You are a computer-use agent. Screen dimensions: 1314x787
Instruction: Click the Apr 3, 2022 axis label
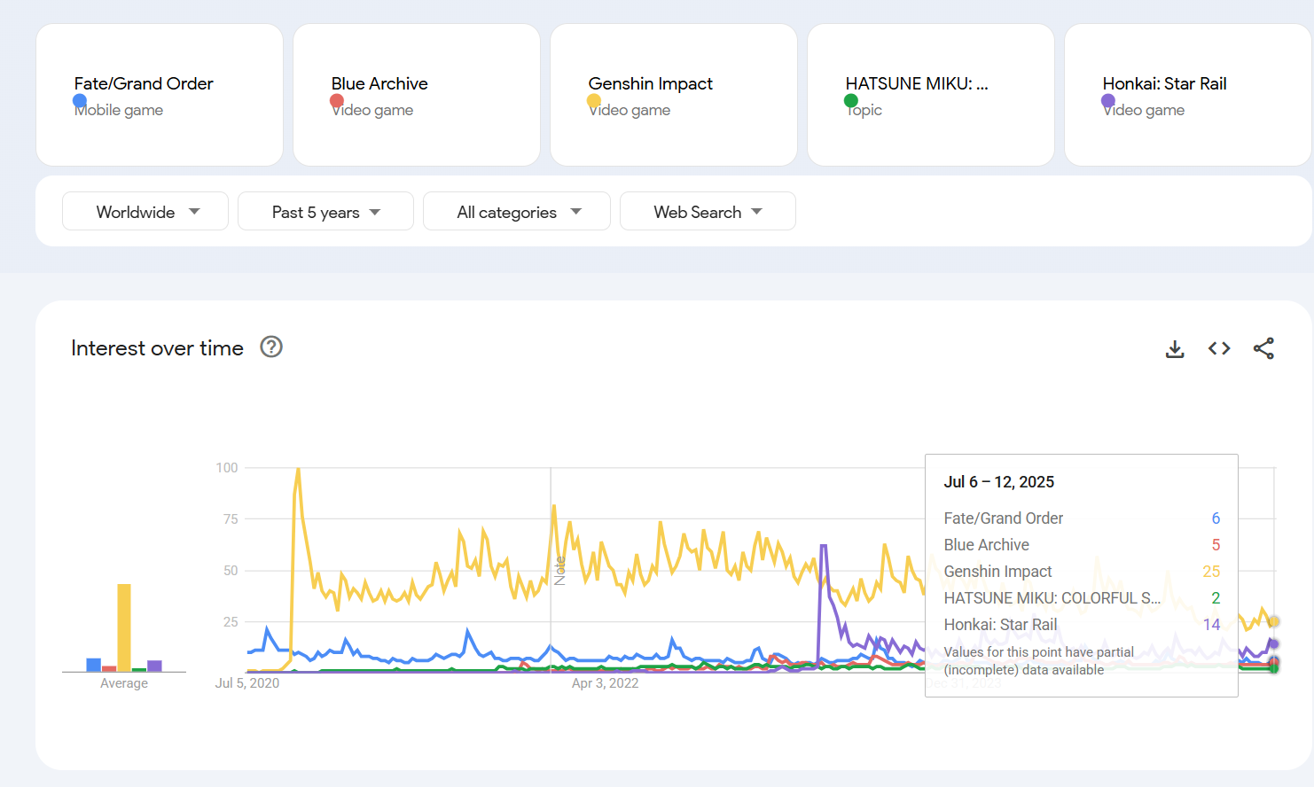pyautogui.click(x=605, y=683)
